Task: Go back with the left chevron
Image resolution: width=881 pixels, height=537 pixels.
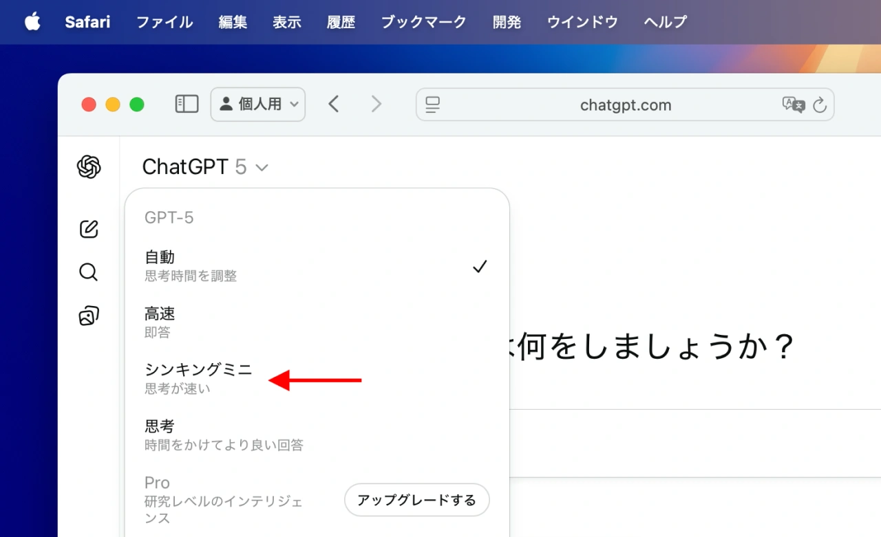Action: pyautogui.click(x=334, y=105)
